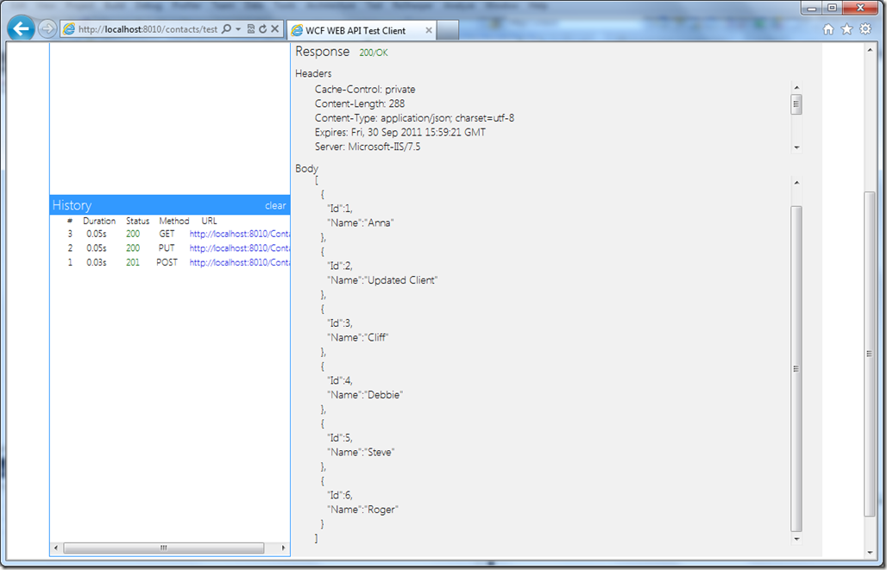
Task: Click the Response heading
Action: coord(323,52)
